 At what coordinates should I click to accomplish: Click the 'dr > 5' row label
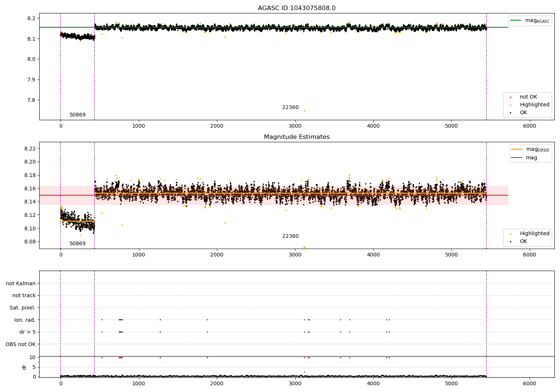click(27, 332)
